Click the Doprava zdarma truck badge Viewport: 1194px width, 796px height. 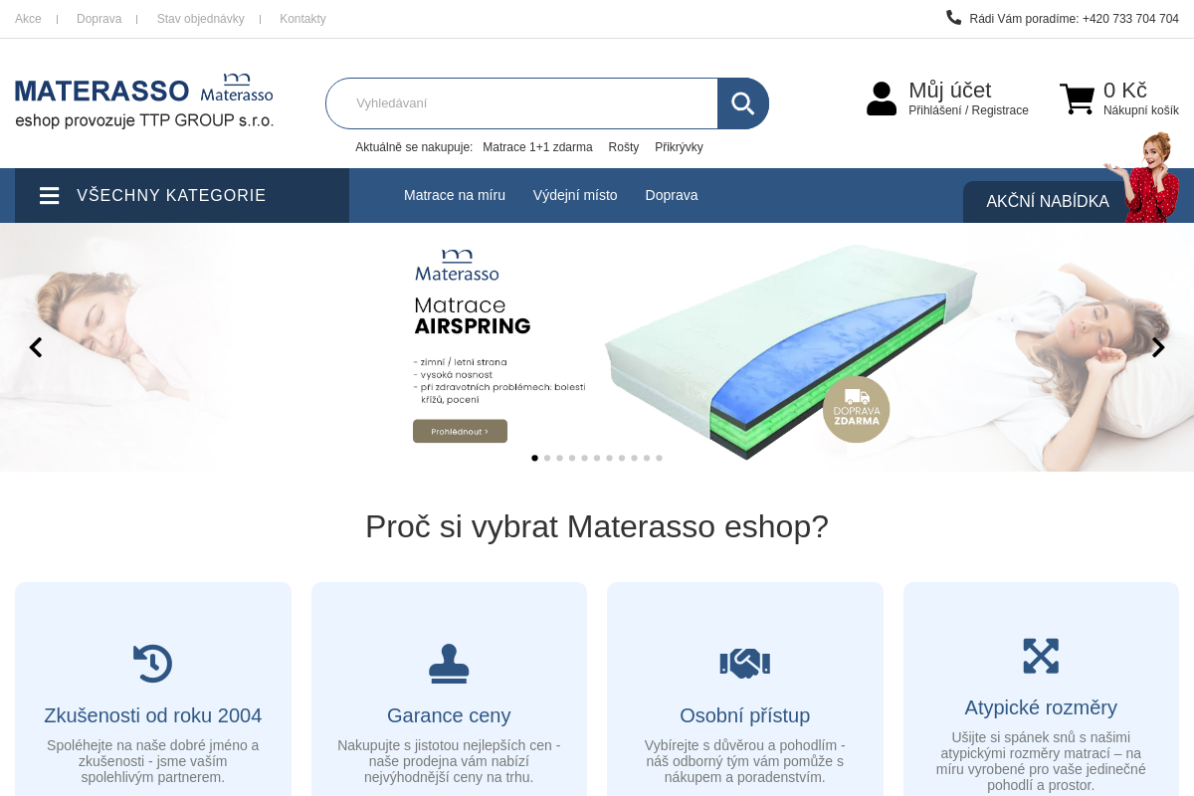856,409
